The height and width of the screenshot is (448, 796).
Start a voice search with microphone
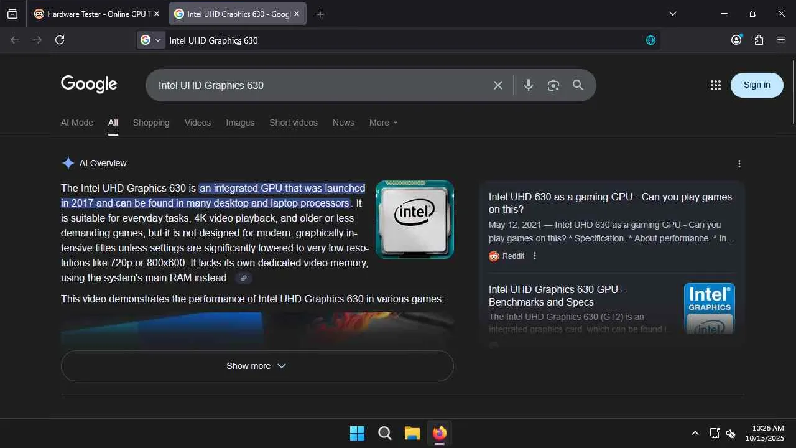(x=529, y=85)
